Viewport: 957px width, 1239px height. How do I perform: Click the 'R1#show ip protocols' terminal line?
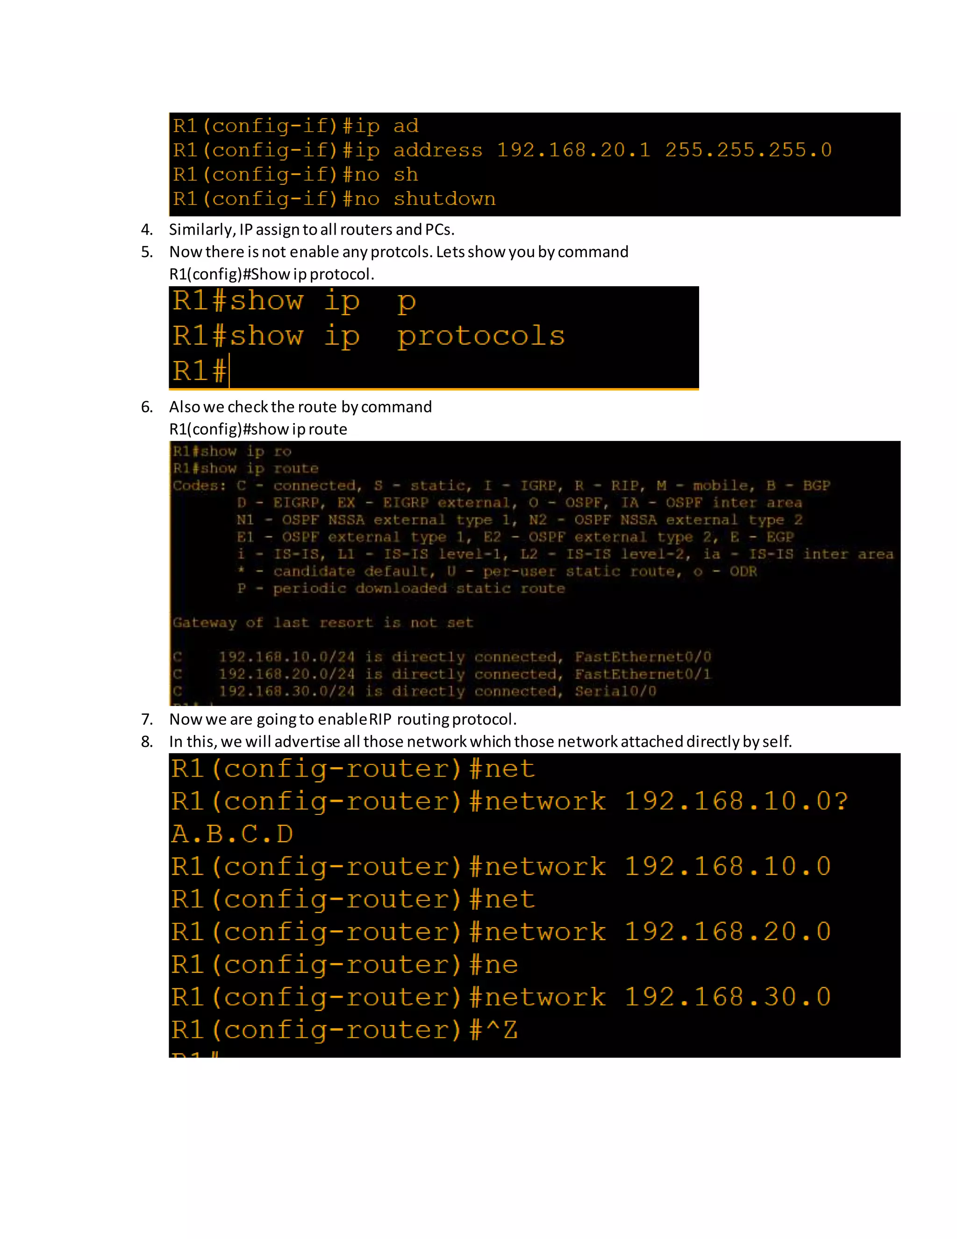(x=369, y=336)
